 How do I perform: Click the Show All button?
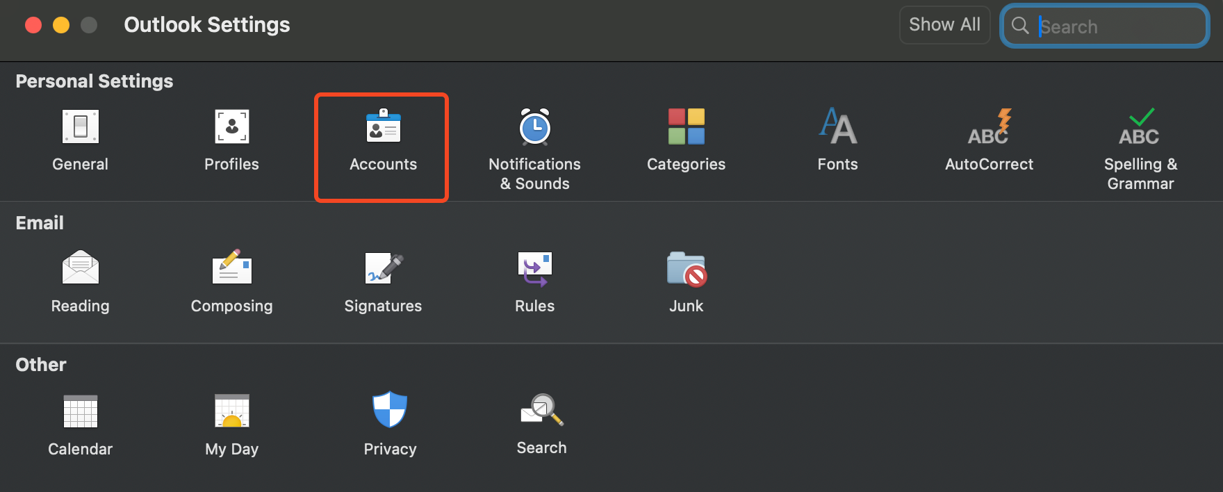click(944, 25)
